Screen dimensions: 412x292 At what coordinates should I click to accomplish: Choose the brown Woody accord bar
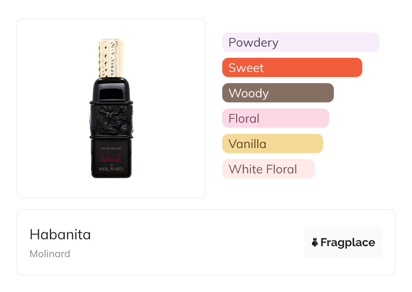point(278,93)
